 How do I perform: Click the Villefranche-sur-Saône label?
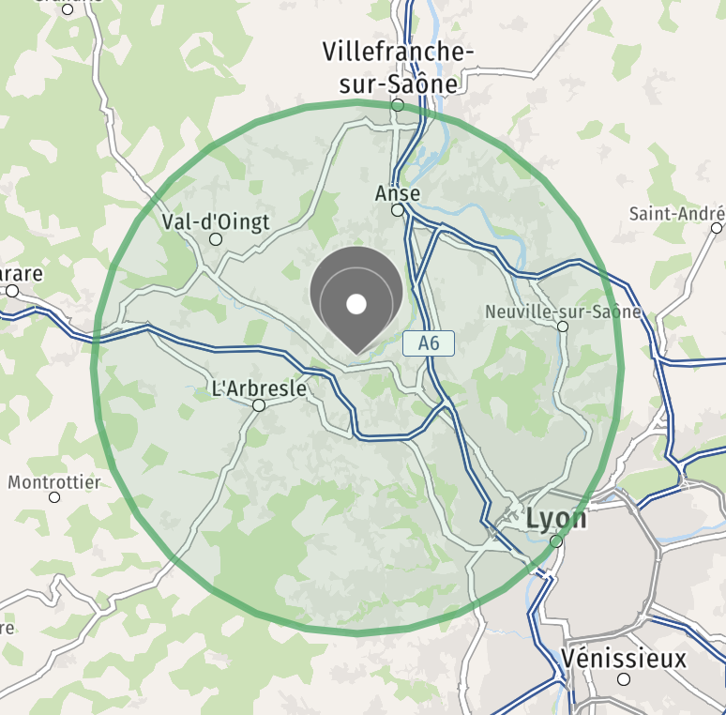(399, 68)
